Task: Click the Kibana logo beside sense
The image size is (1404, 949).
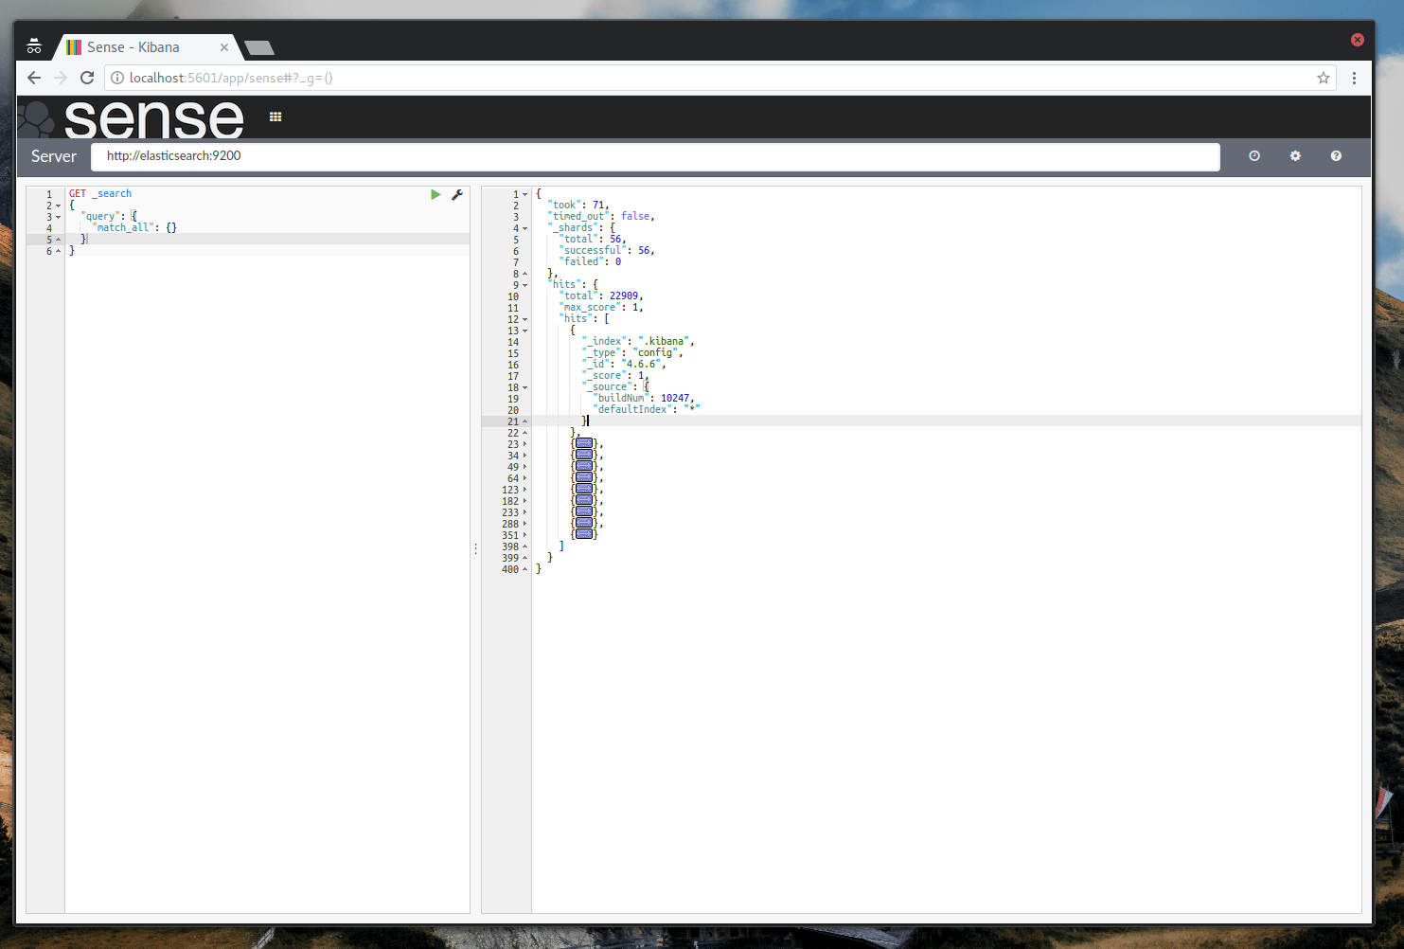Action: point(38,118)
